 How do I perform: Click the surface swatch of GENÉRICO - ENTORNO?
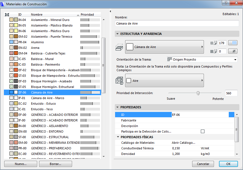(x=16, y=131)
